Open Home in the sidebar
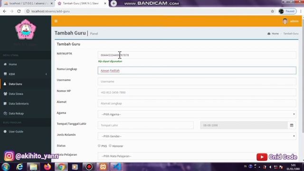Image resolution: width=304 pixels, height=171 pixels. (x=26, y=64)
